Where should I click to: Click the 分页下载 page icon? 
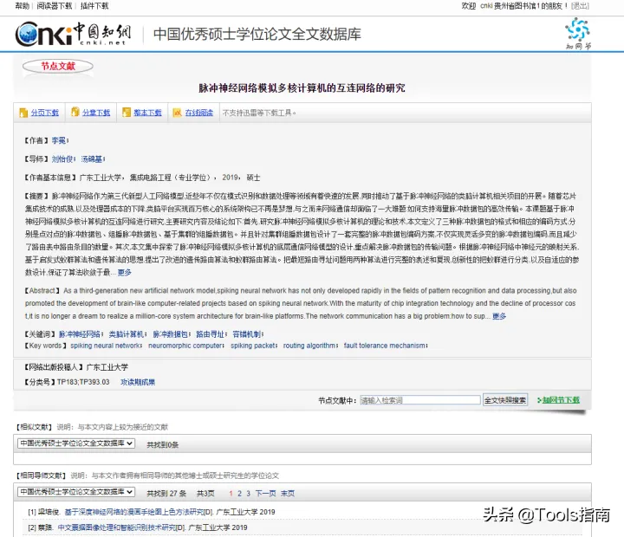click(23, 113)
